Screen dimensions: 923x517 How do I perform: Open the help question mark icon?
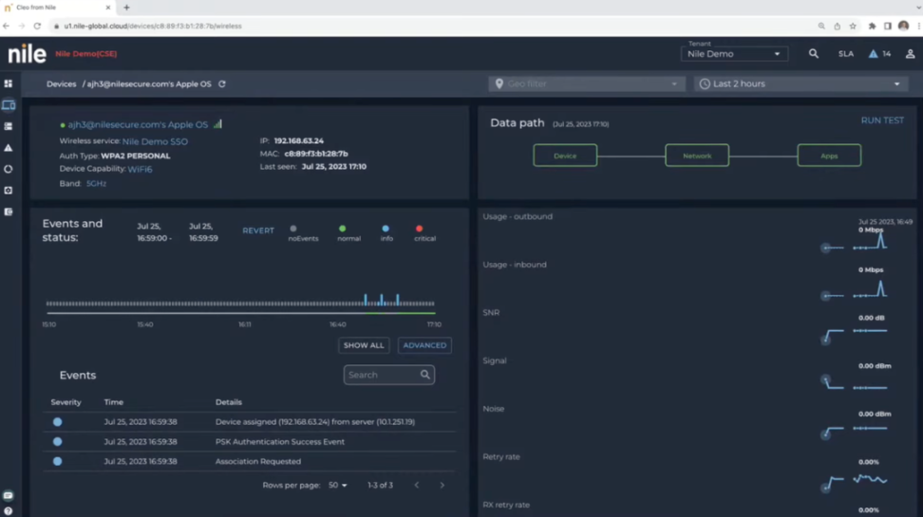tap(9, 511)
